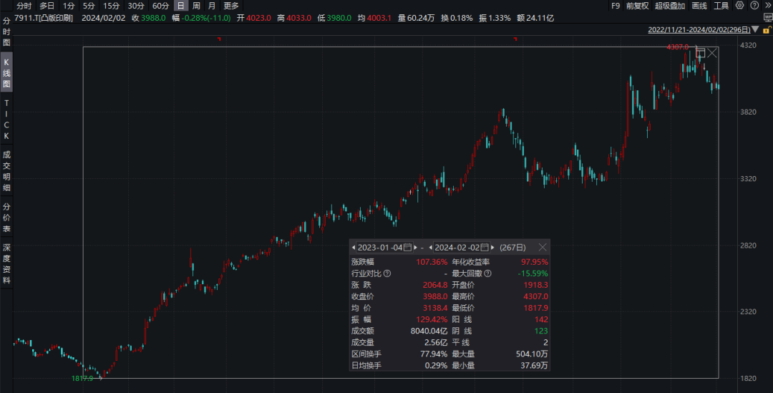The image size is (773, 393).
Task: Open the 工具 tools menu
Action: tap(721, 6)
